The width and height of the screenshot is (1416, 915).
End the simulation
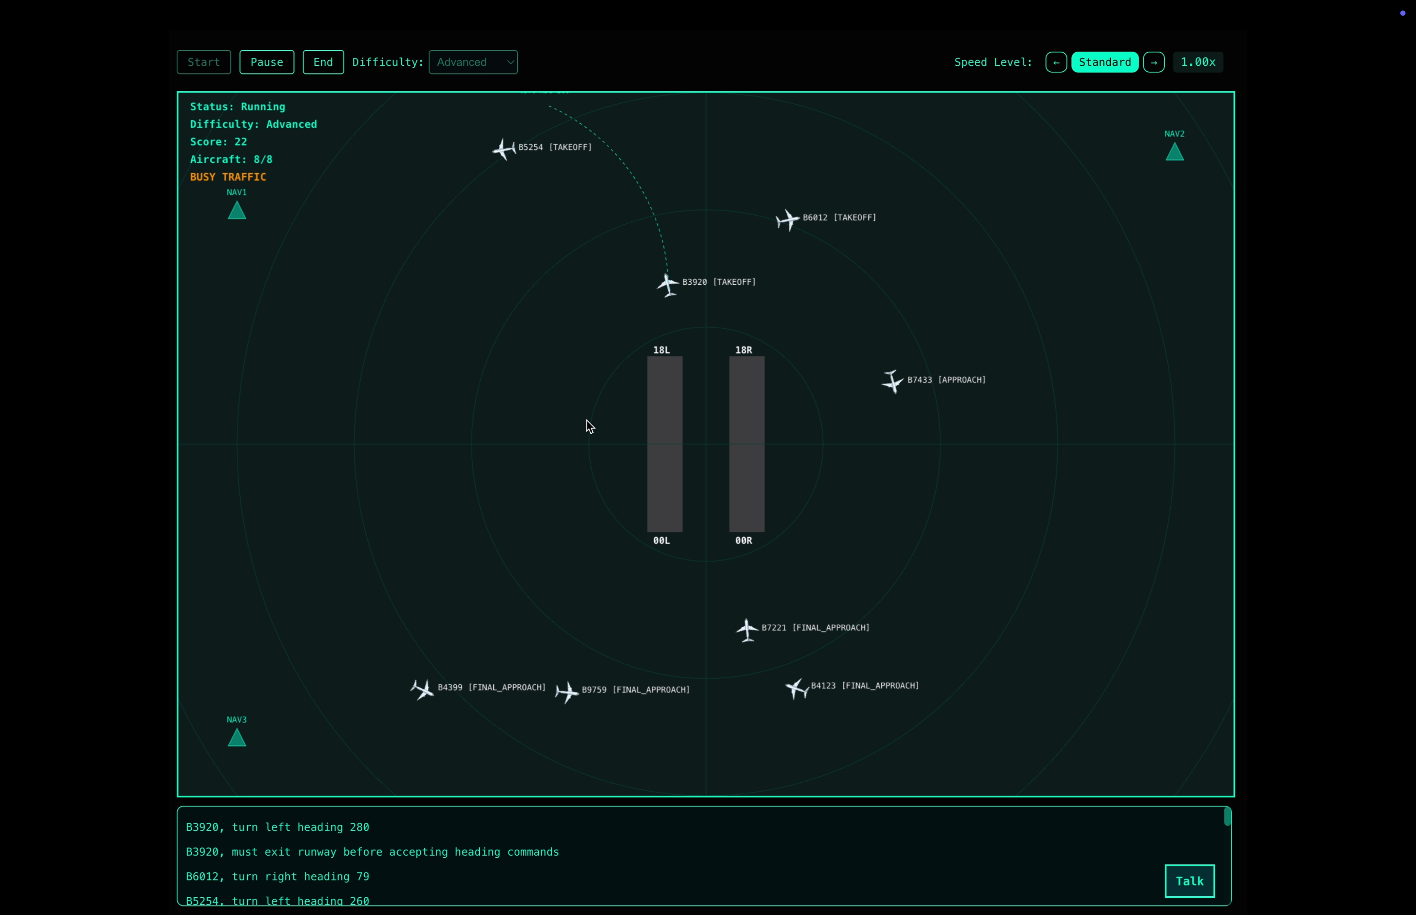point(323,62)
